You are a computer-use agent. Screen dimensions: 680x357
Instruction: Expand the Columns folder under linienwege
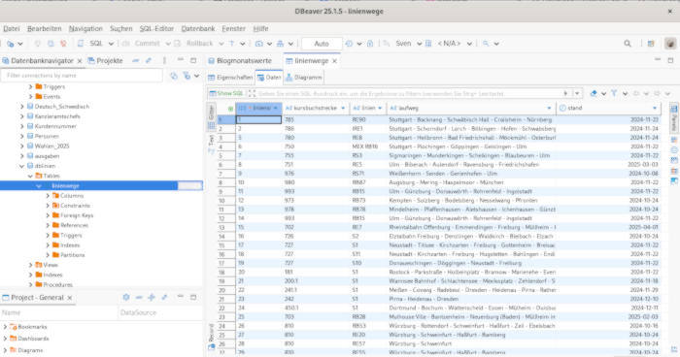[48, 196]
